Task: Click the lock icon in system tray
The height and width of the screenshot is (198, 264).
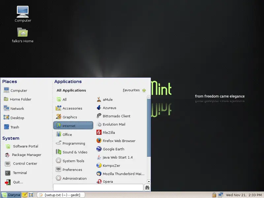Action: click(214, 195)
